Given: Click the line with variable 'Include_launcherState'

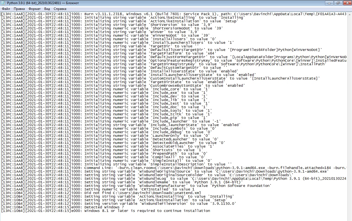Looking at the screenshot, I should (121, 125).
